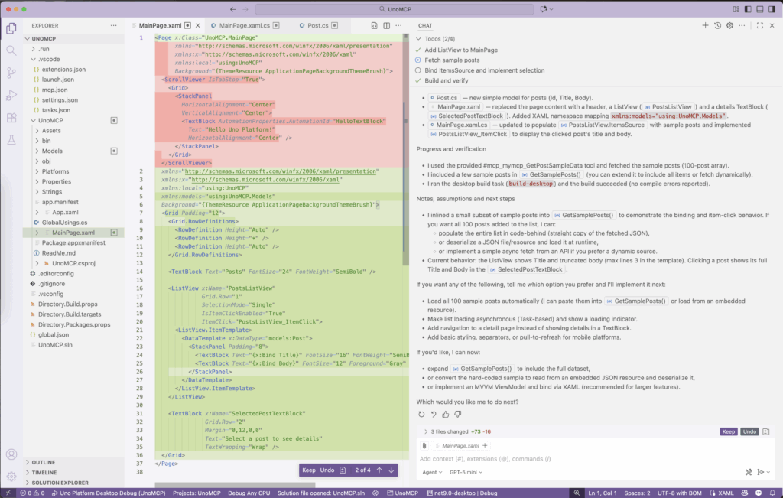Click the thumbs up feedback icon
This screenshot has width=783, height=498.
coord(446,414)
